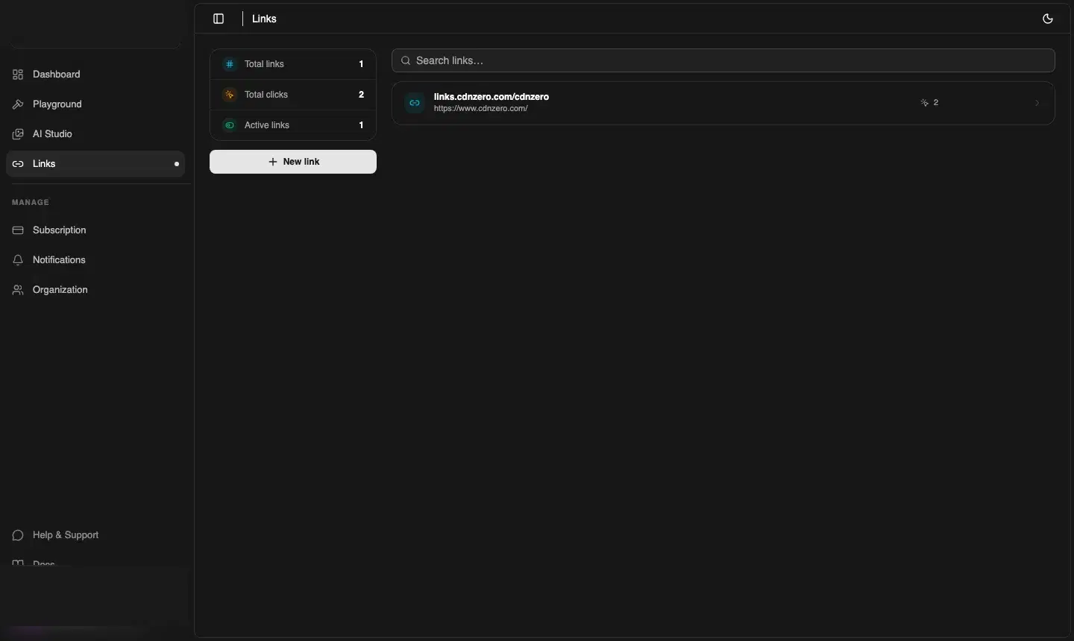The width and height of the screenshot is (1074, 641).
Task: Click the Total clicks sparkle icon
Action: point(230,95)
